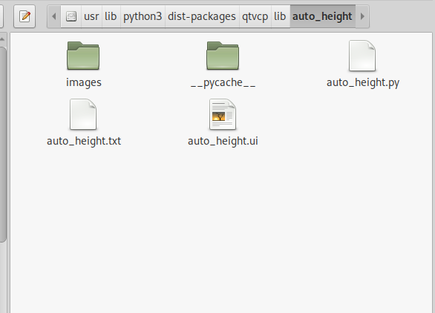Click the auto_height.ui file name label
The height and width of the screenshot is (313, 435).
(223, 141)
